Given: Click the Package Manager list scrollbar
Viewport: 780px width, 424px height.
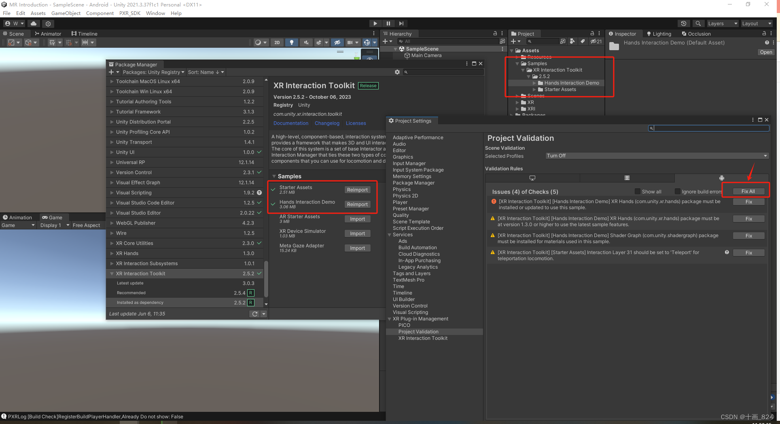Looking at the screenshot, I should pyautogui.click(x=266, y=279).
